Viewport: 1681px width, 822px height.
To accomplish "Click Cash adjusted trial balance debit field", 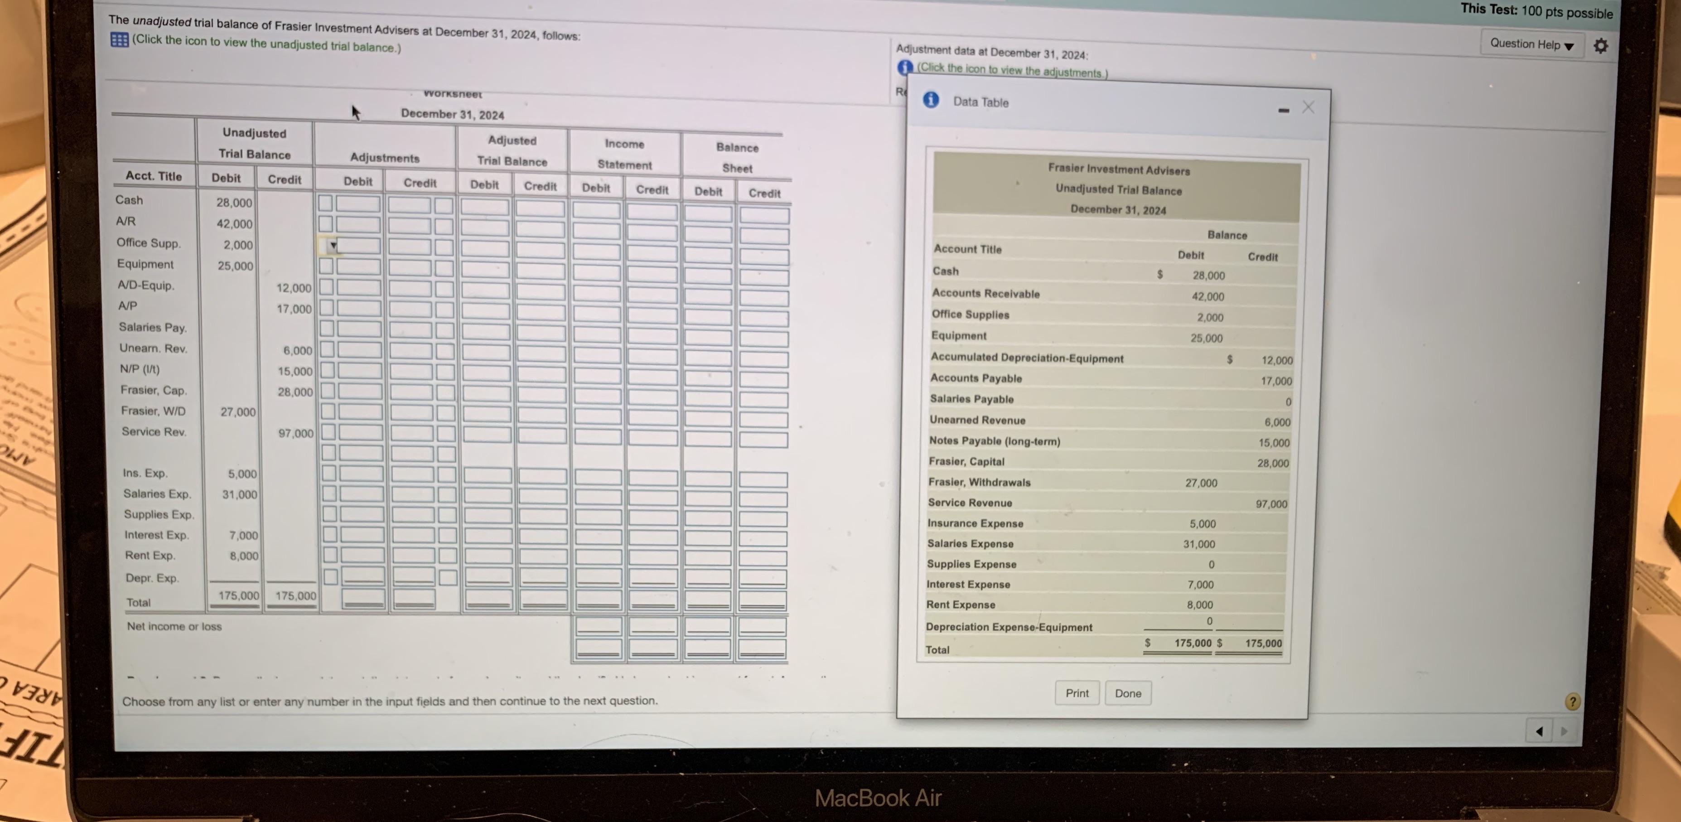I will [x=485, y=208].
